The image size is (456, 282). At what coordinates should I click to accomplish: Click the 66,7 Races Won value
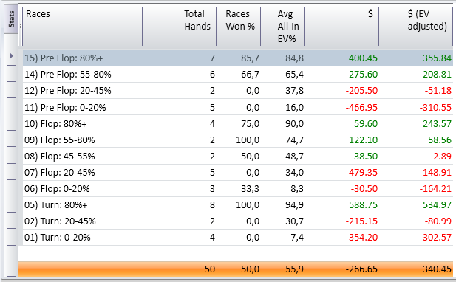click(250, 75)
